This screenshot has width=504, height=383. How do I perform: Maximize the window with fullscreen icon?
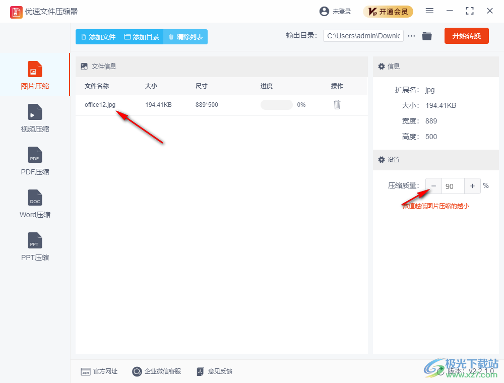(470, 11)
